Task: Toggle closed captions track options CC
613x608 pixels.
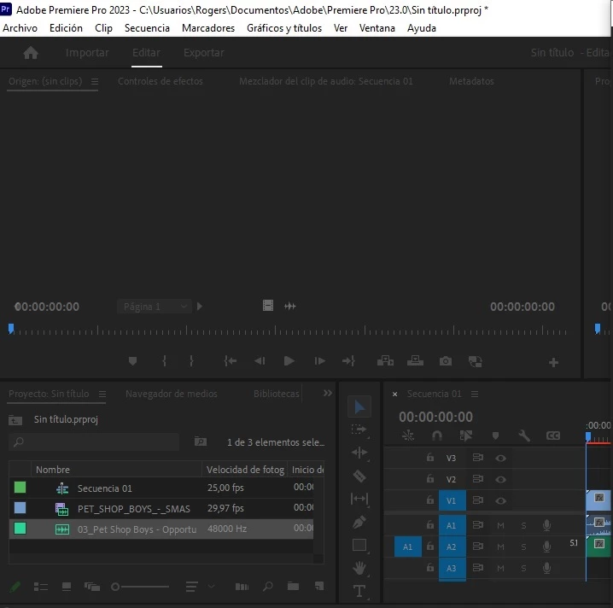Action: pyautogui.click(x=552, y=436)
